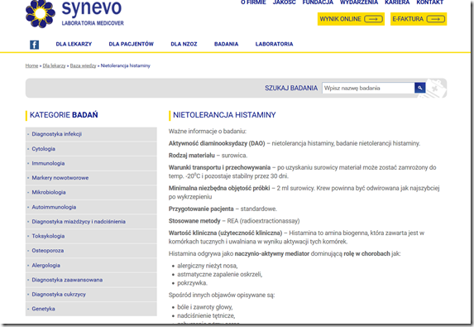
Task: Click Dla lekarzy breadcrumb link
Action: coord(54,65)
